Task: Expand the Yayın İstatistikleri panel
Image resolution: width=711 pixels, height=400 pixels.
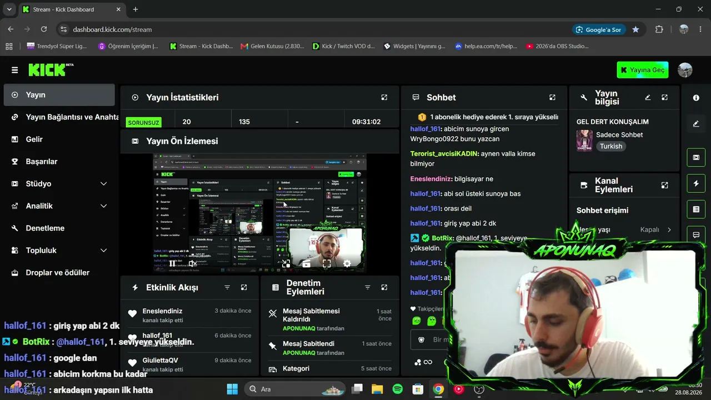Action: [384, 97]
